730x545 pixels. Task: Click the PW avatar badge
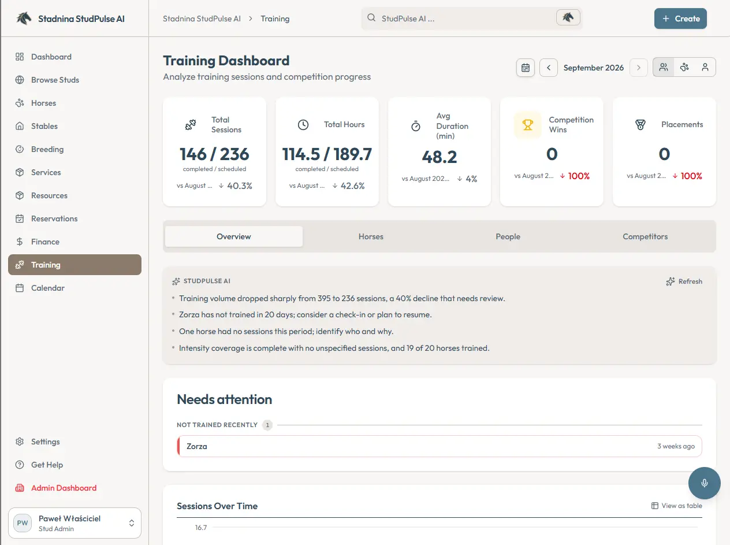(x=23, y=523)
